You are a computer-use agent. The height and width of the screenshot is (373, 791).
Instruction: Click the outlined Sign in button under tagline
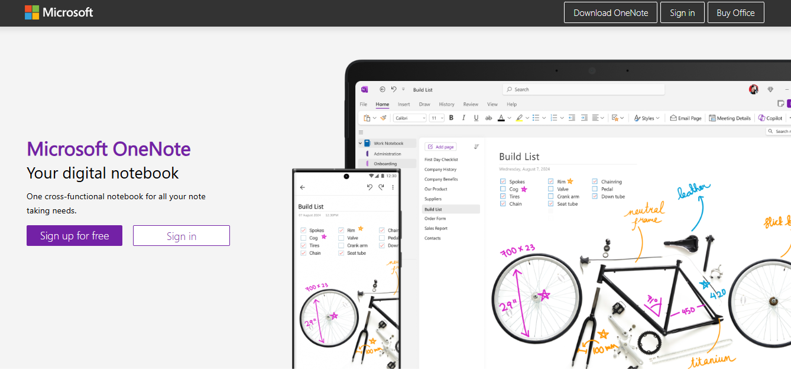coord(181,235)
